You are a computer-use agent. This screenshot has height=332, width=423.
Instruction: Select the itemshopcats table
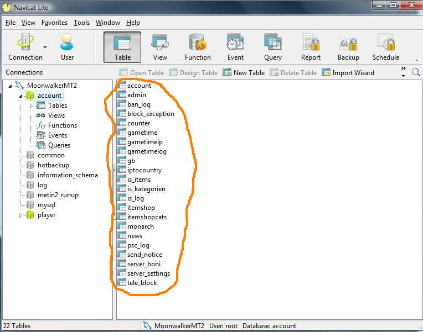click(142, 217)
